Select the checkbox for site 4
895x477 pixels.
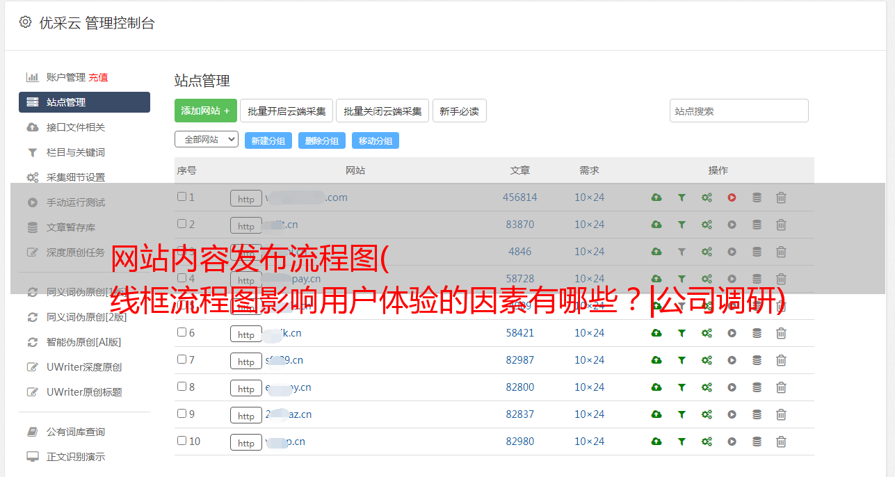182,278
